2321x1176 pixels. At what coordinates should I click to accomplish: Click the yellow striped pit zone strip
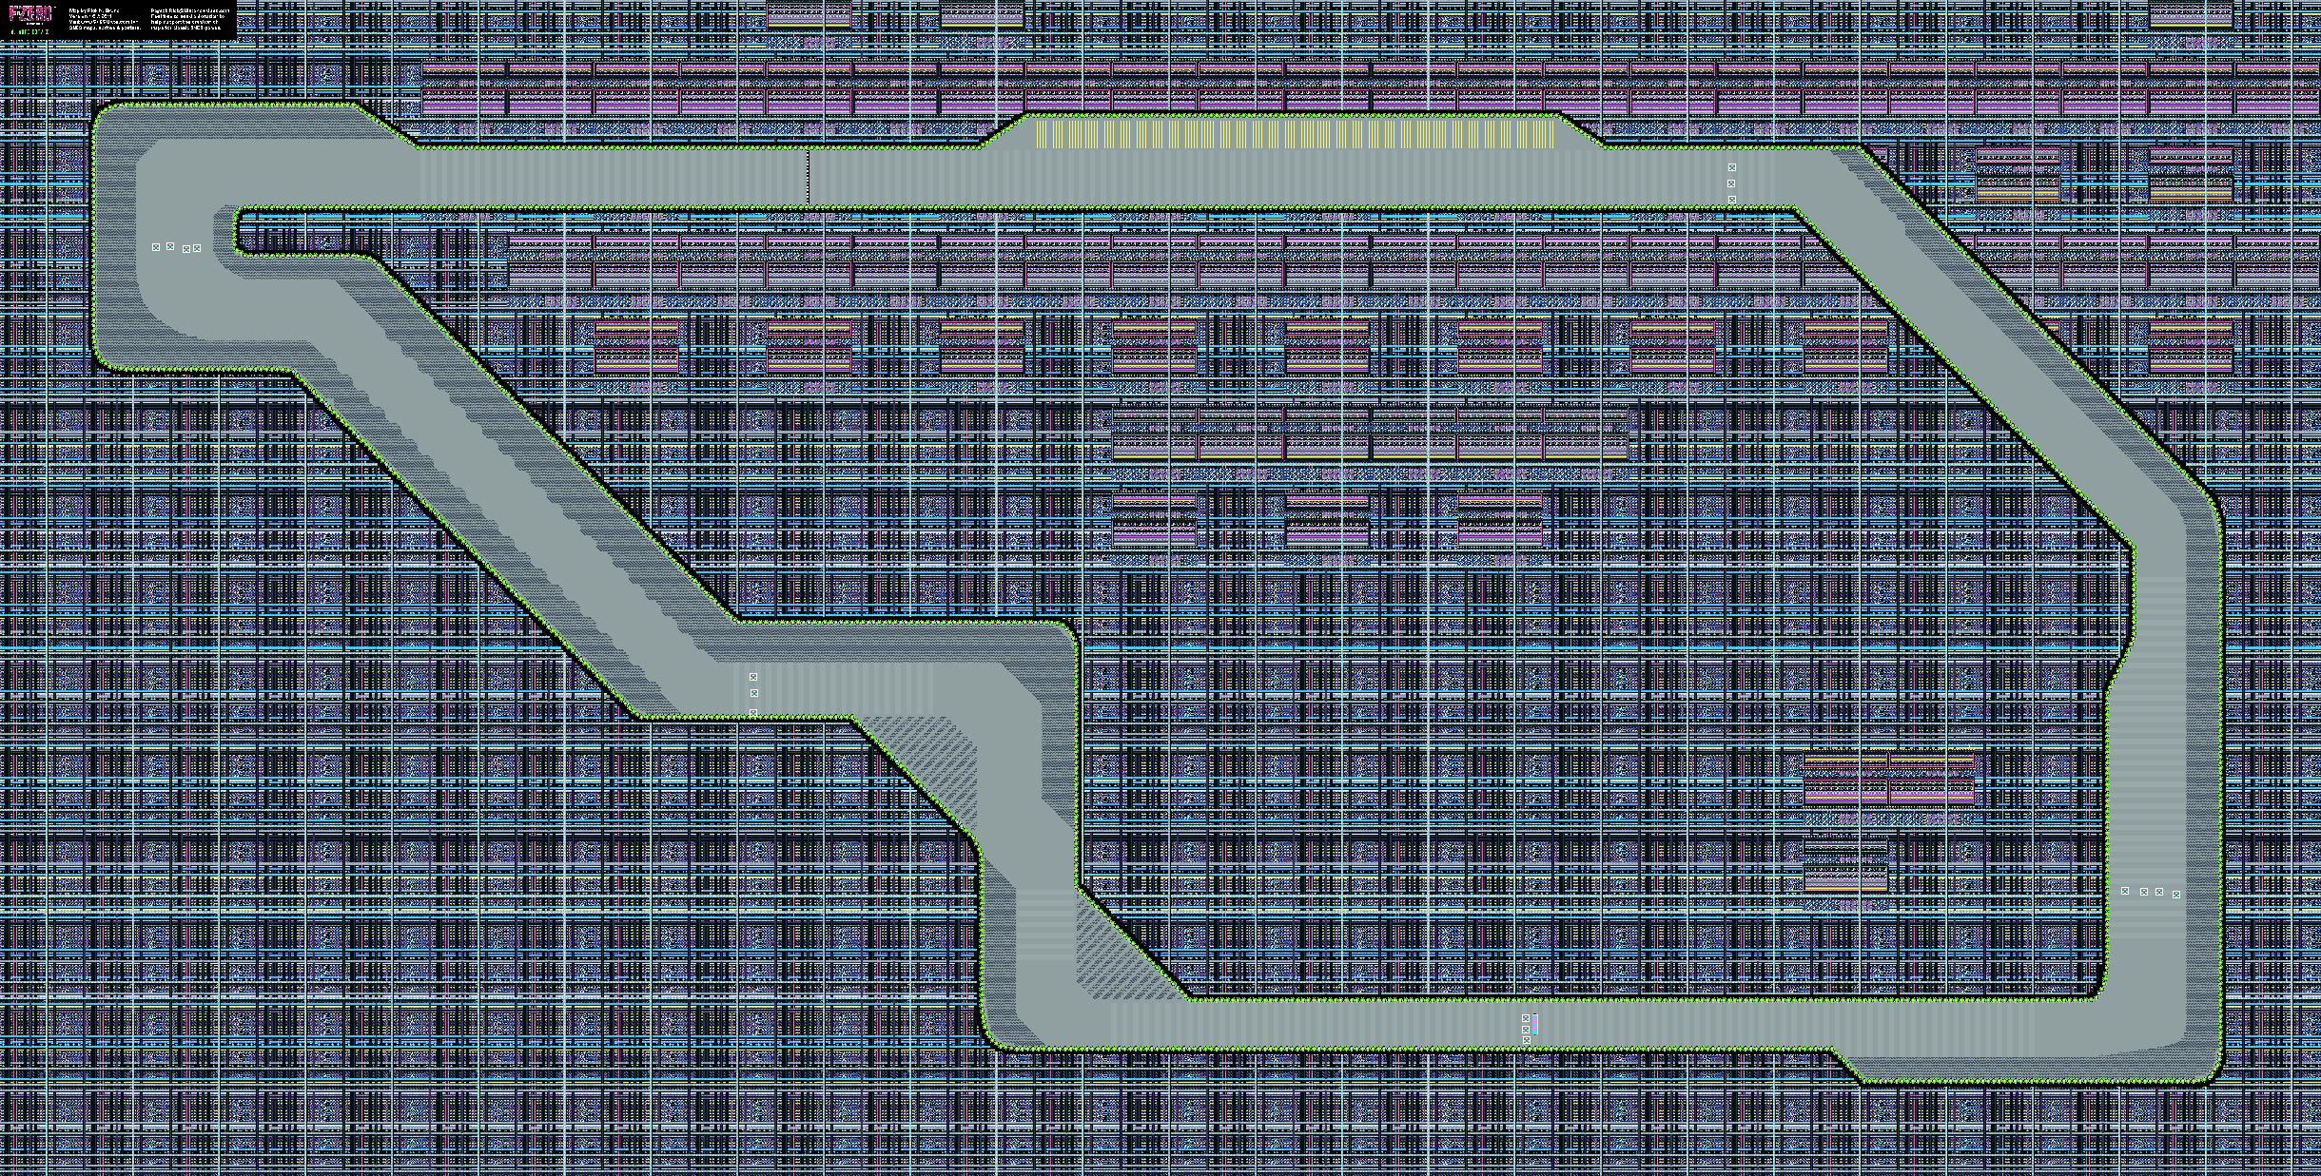point(1295,134)
